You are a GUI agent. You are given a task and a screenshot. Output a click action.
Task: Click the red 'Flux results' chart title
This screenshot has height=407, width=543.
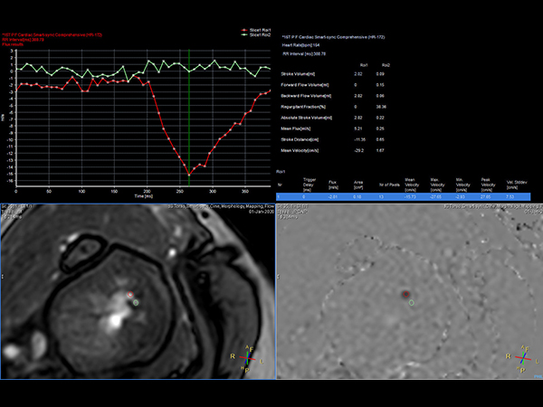(13, 44)
